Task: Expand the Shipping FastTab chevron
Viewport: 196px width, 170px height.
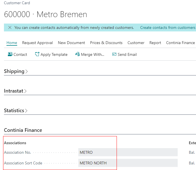Action: (26, 71)
